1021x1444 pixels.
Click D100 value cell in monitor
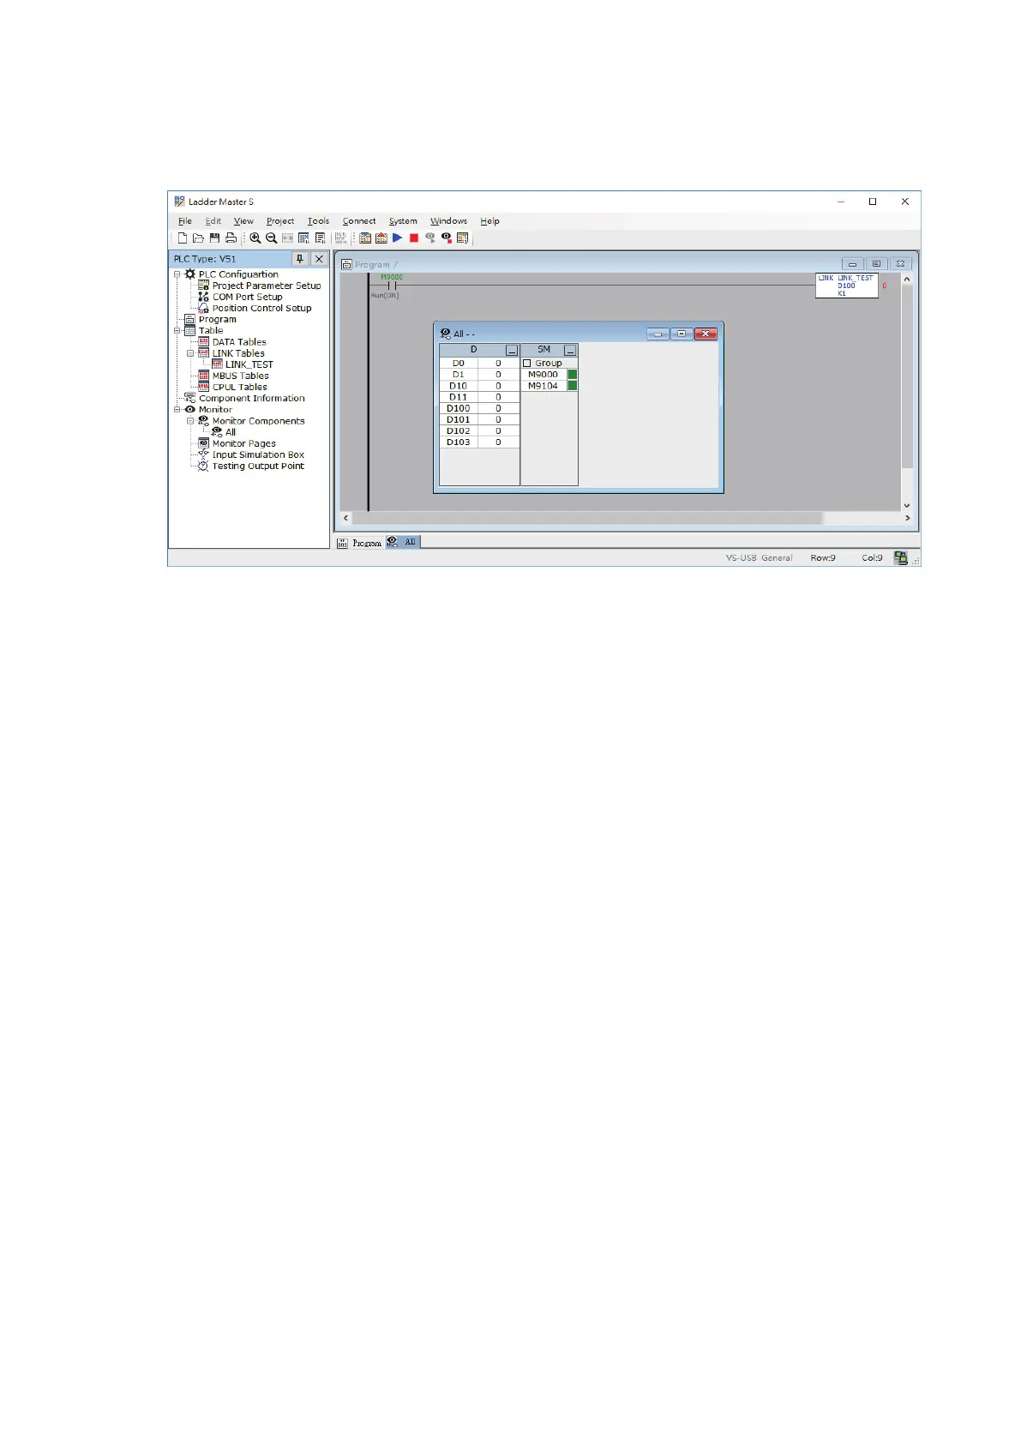[x=498, y=409]
